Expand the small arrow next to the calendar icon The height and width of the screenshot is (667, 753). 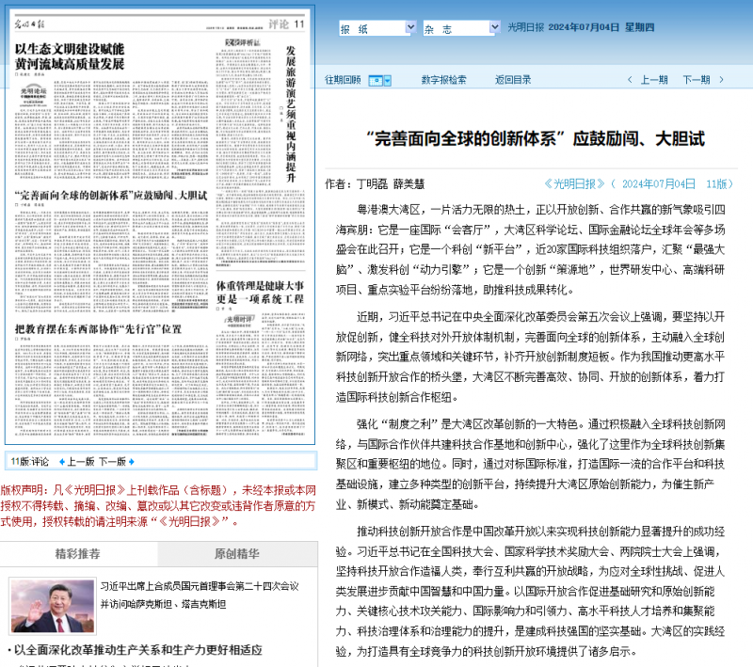click(x=388, y=81)
